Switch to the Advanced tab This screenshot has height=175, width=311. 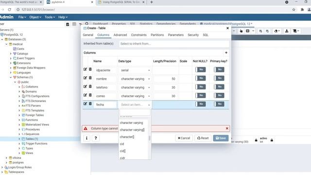[120, 35]
